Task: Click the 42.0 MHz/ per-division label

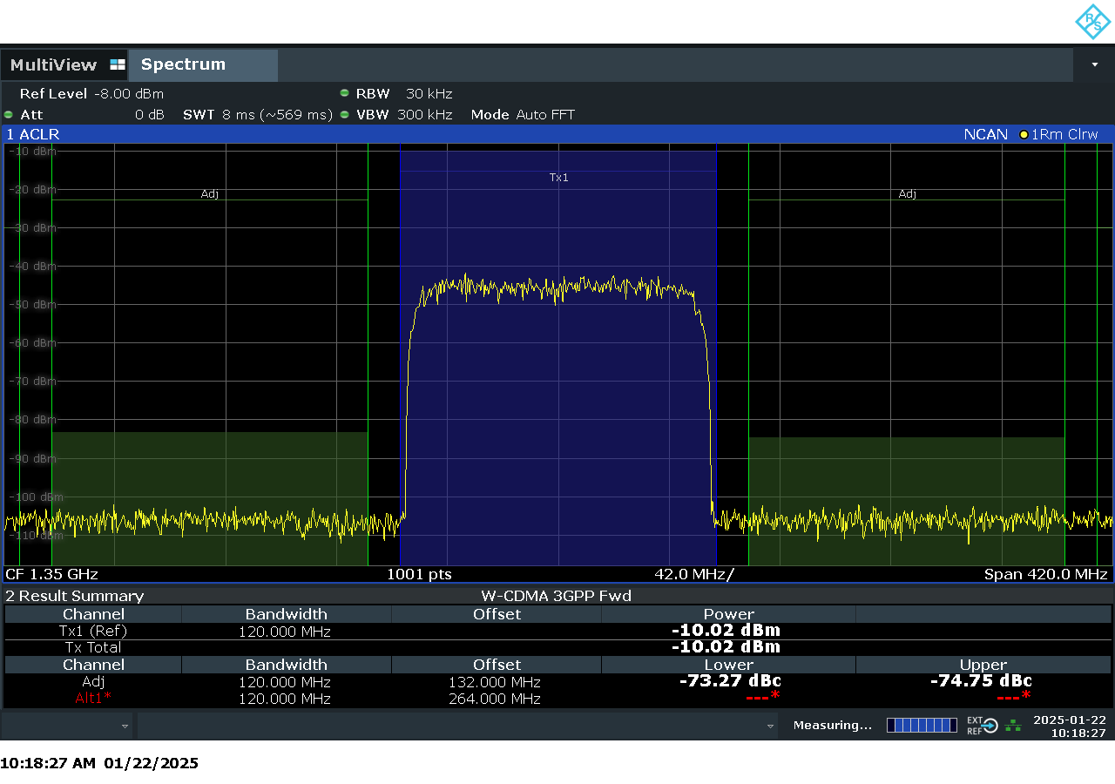Action: tap(694, 574)
